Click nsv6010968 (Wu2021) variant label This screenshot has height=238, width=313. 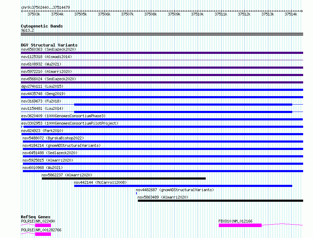point(43,168)
